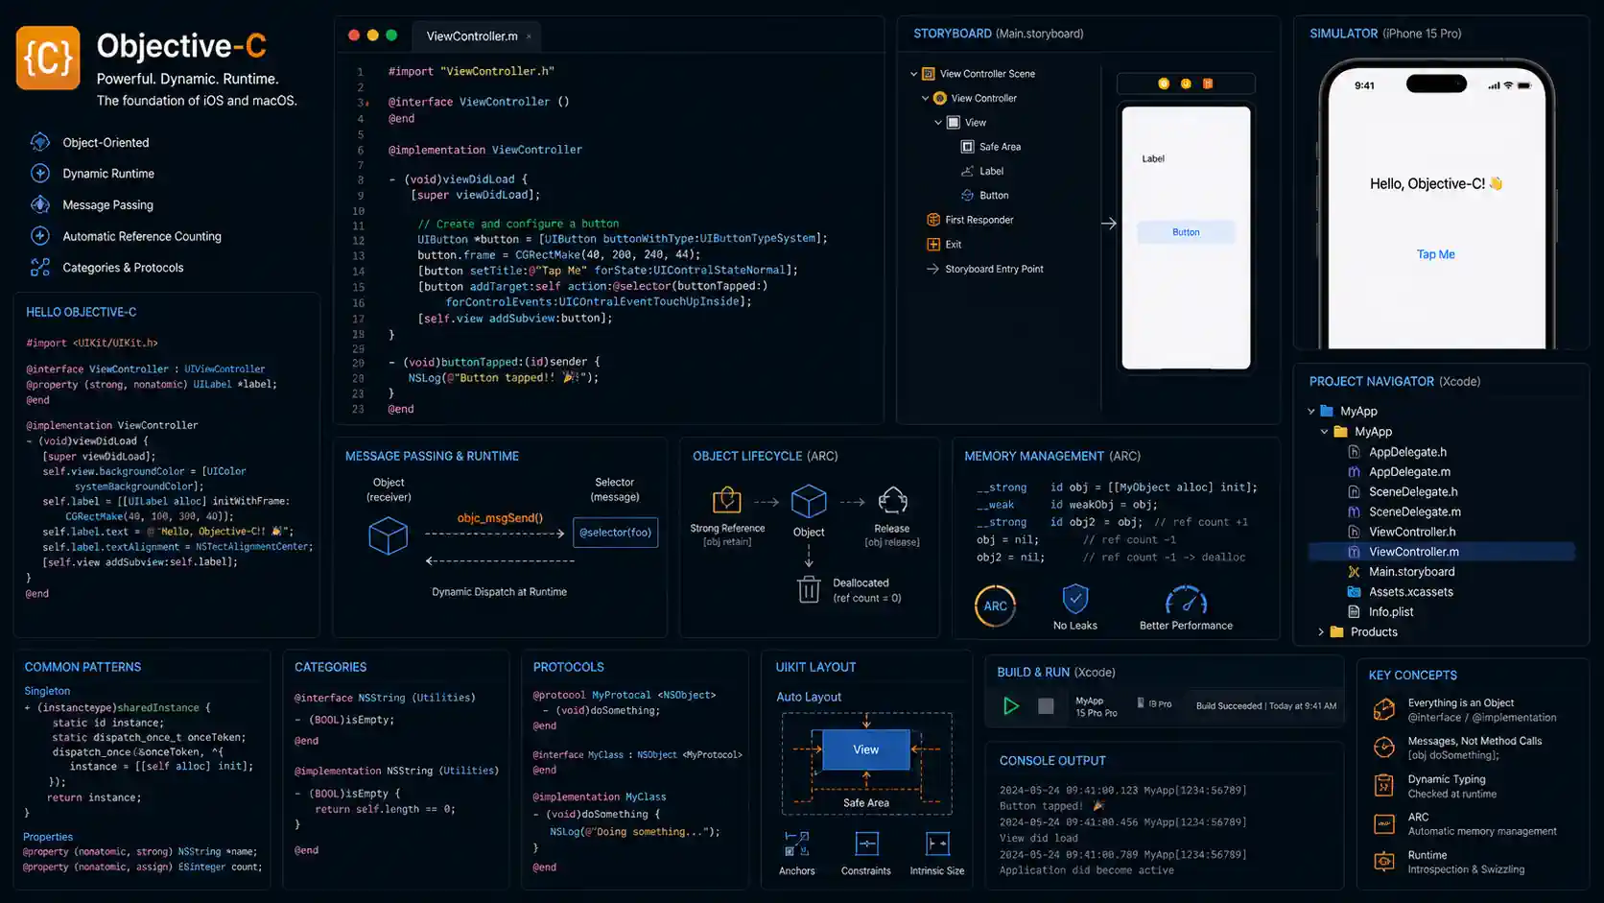The height and width of the screenshot is (903, 1604).
Task: Select ViewController.m in project navigator
Action: click(1441, 552)
